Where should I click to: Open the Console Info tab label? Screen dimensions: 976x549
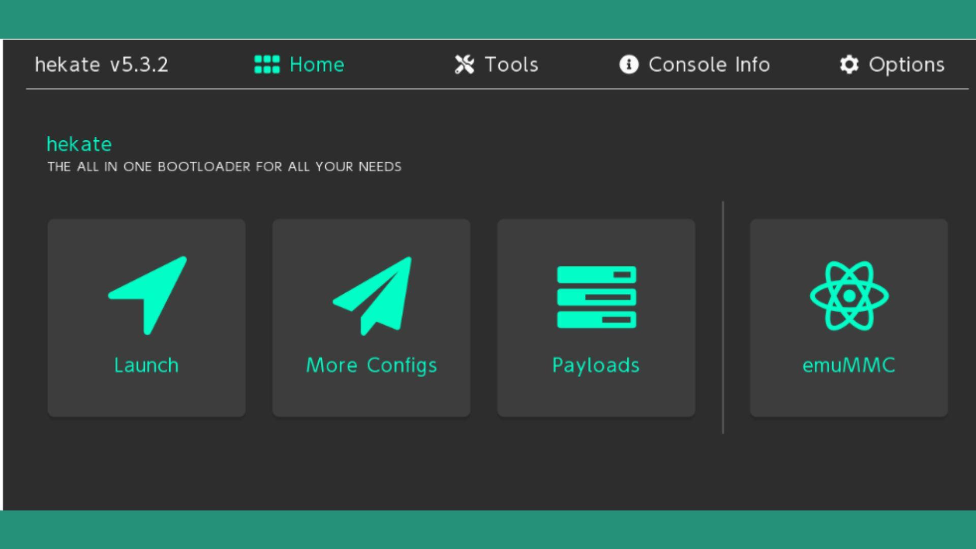point(709,65)
